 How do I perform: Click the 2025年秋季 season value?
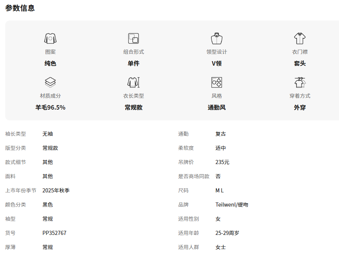point(56,191)
